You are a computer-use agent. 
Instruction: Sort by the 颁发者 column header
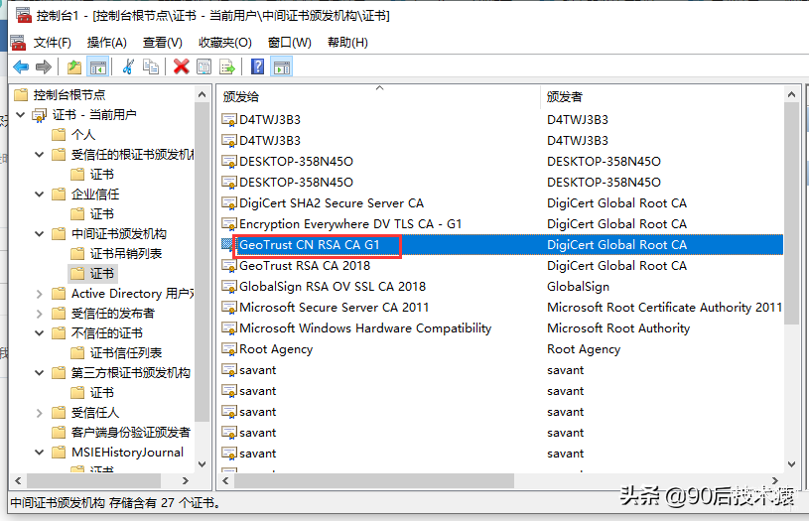click(x=662, y=96)
